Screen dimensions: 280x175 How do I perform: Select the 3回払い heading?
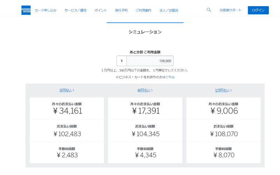click(x=66, y=90)
